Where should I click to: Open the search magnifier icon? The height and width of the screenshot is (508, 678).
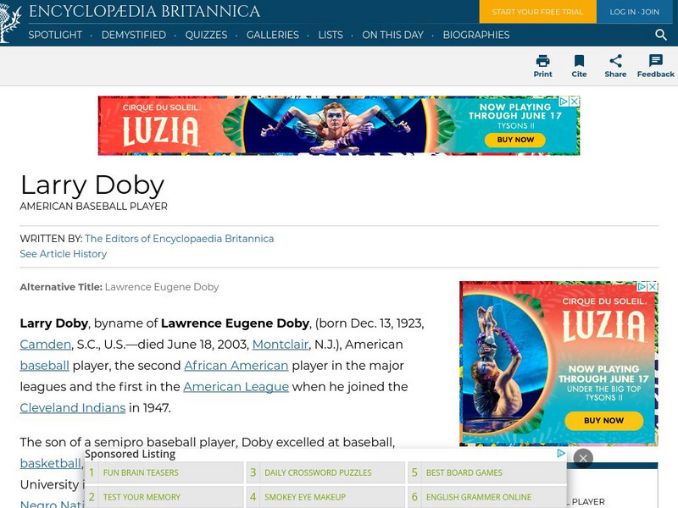coord(660,35)
